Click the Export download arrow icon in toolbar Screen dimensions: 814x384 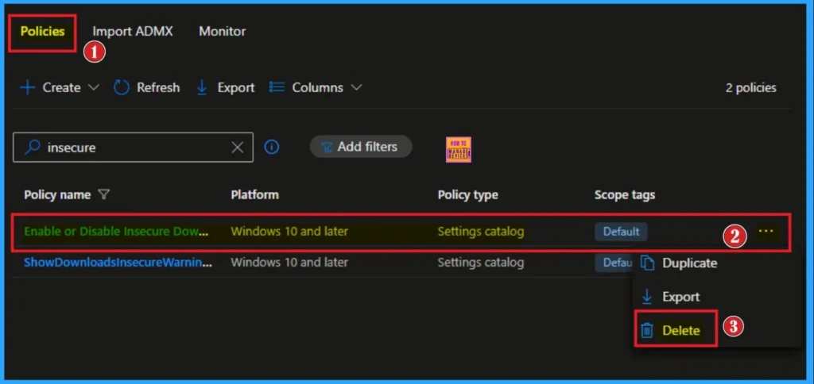coord(202,88)
